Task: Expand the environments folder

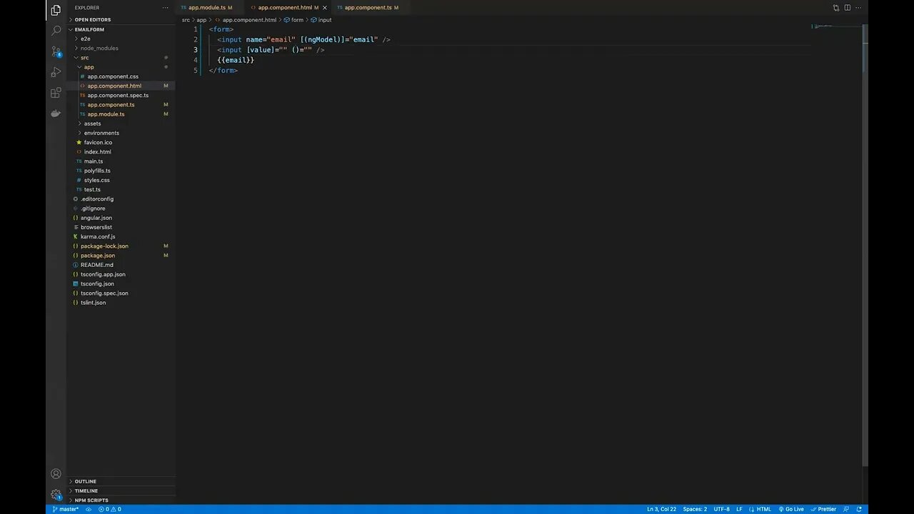Action: 121,133
